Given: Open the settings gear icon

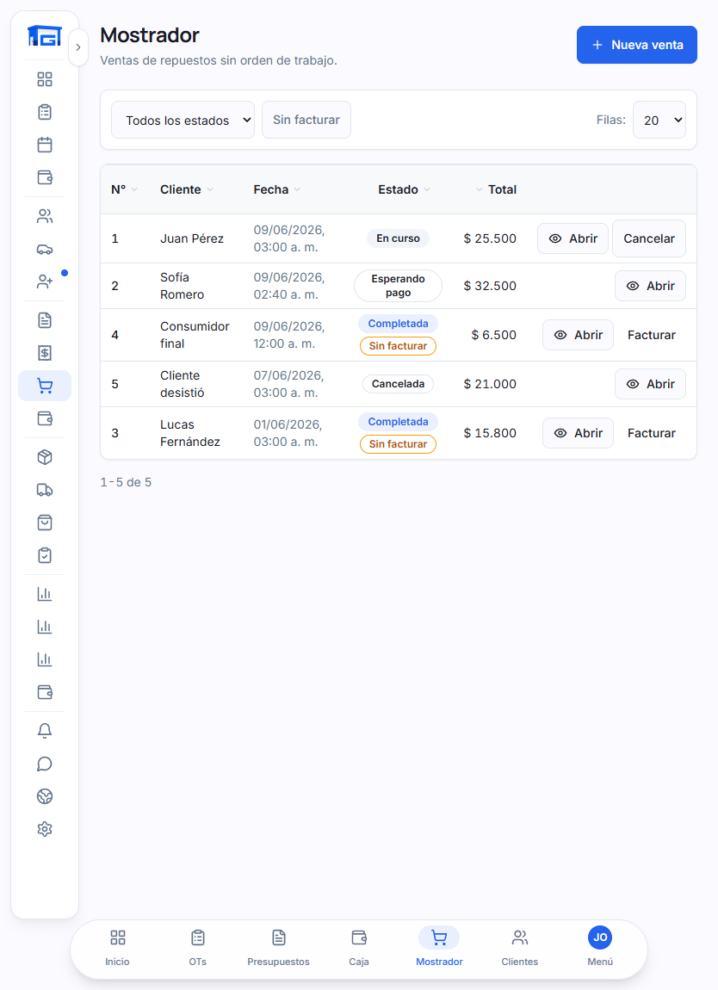Looking at the screenshot, I should (x=45, y=829).
